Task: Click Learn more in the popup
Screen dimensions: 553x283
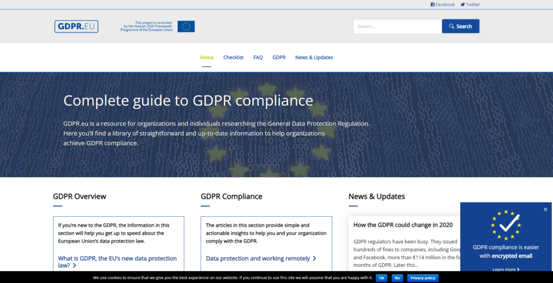Action: point(506,270)
